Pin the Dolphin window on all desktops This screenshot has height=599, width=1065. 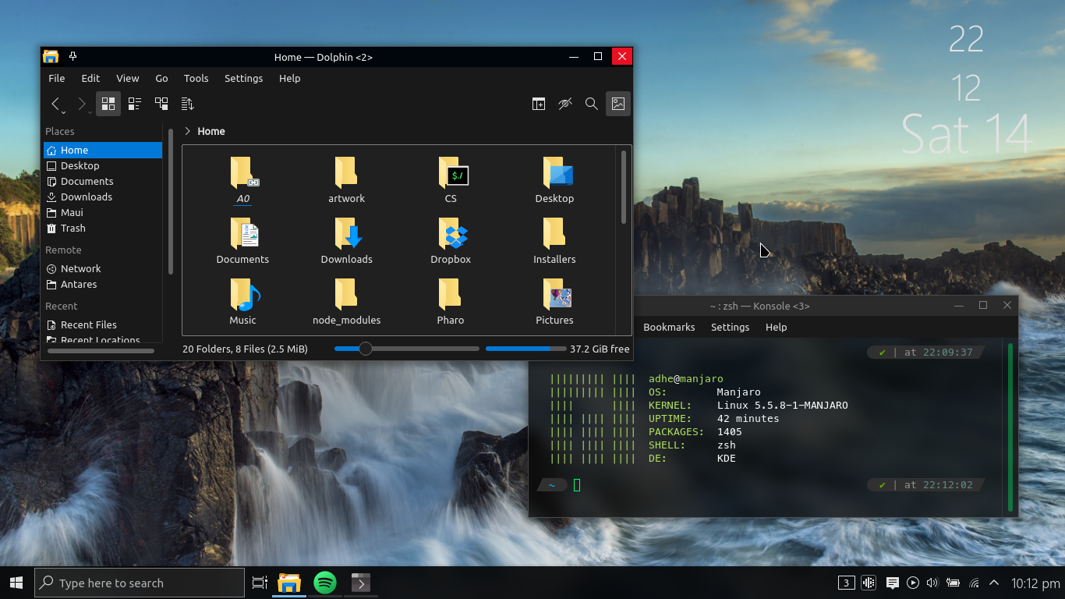tap(73, 56)
